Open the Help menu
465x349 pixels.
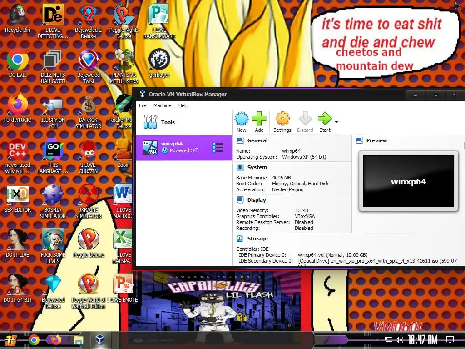pos(183,105)
